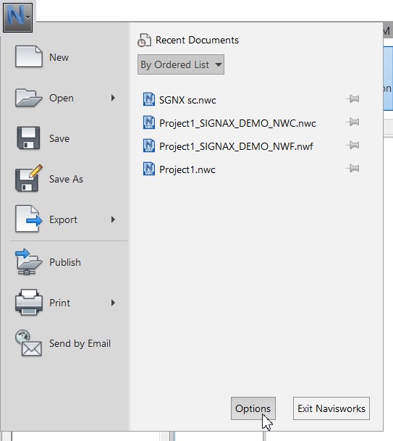Click the New document icon
Viewport: 393px width, 441px height.
pyautogui.click(x=29, y=56)
